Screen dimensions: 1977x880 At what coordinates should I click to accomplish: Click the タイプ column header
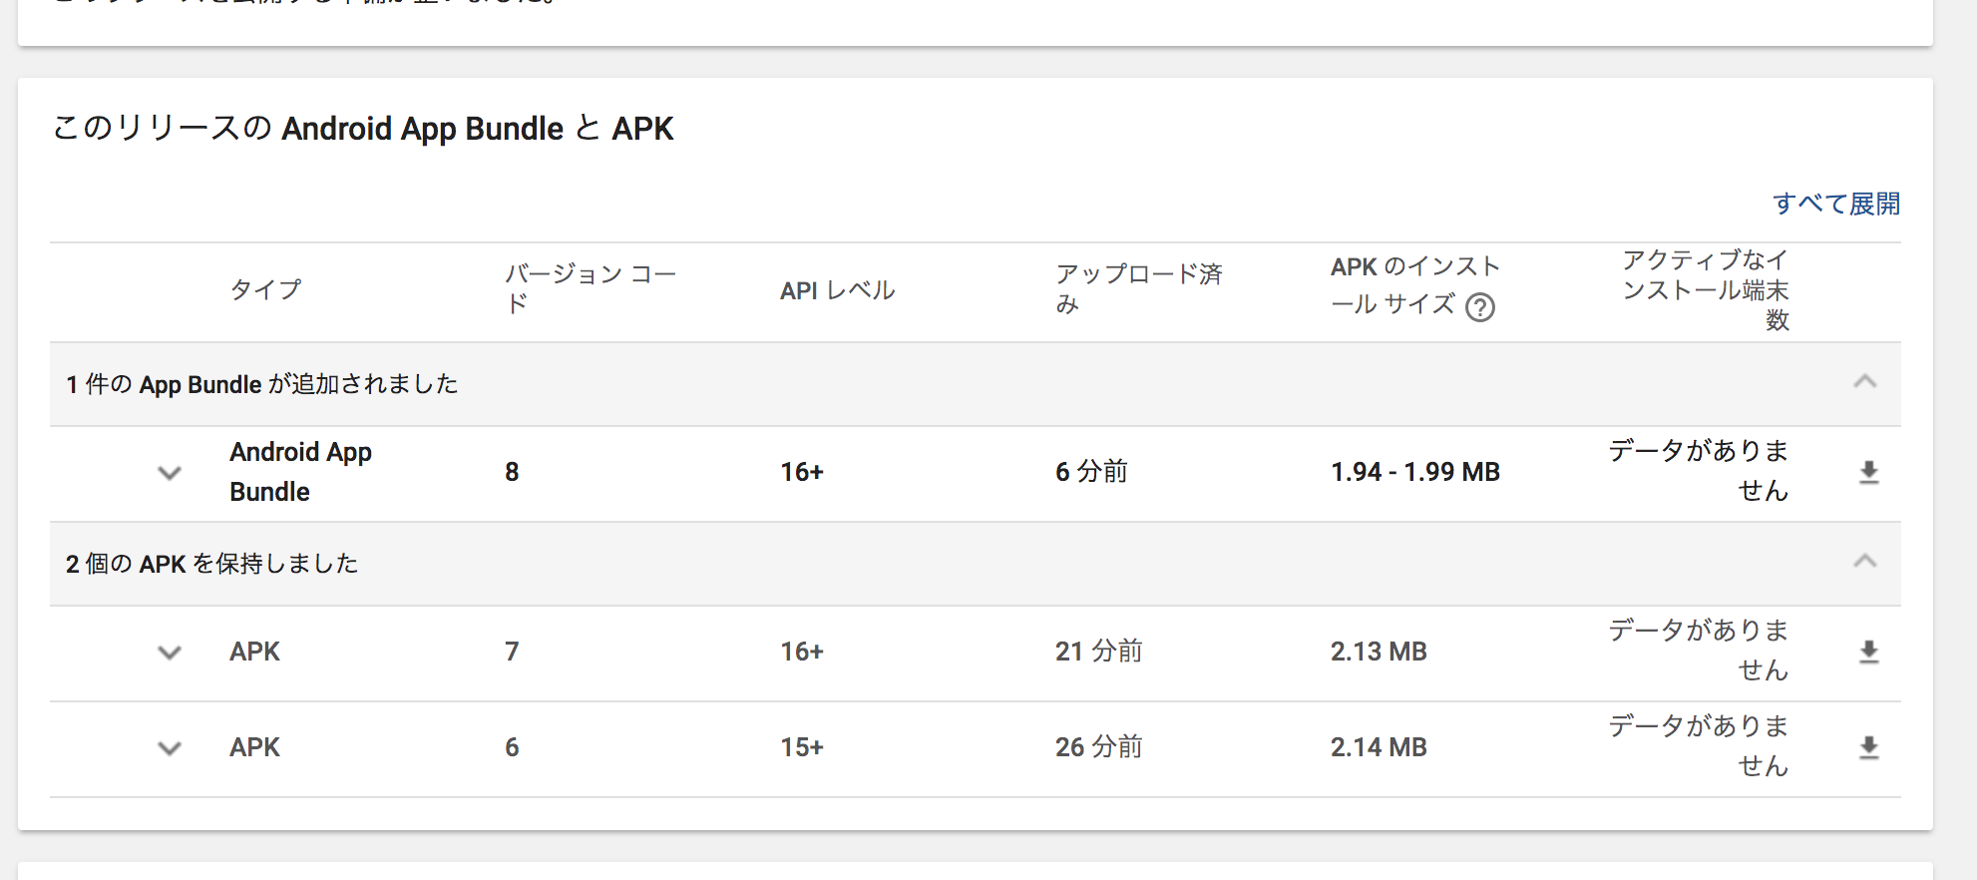pos(265,290)
